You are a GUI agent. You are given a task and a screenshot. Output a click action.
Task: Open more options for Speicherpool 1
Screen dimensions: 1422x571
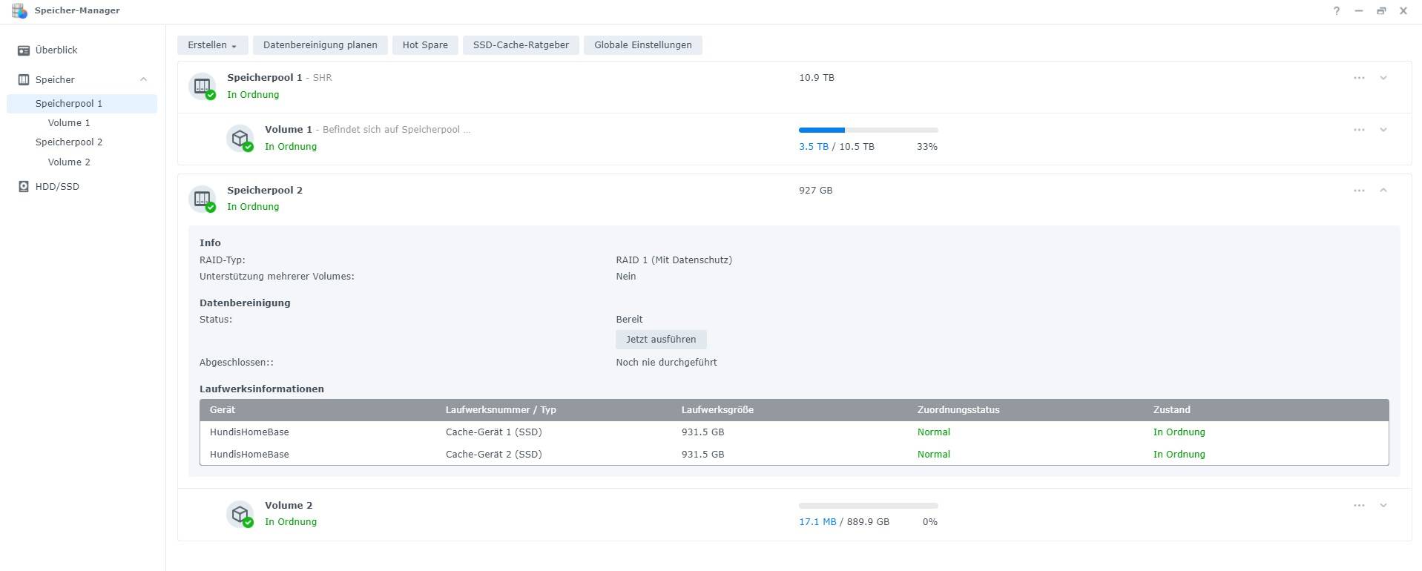coord(1358,78)
